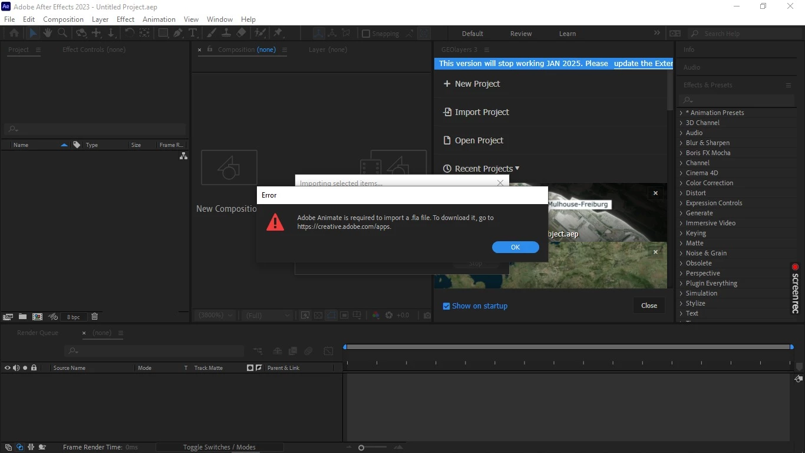Viewport: 805px width, 453px height.
Task: Click the timeline zoom slider handle
Action: (x=361, y=448)
